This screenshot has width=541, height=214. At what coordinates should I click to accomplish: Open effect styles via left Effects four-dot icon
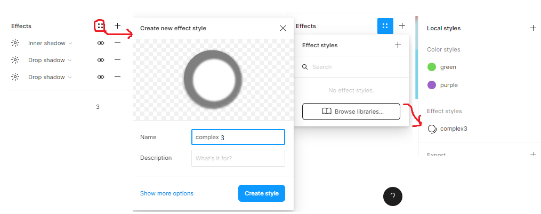click(100, 26)
